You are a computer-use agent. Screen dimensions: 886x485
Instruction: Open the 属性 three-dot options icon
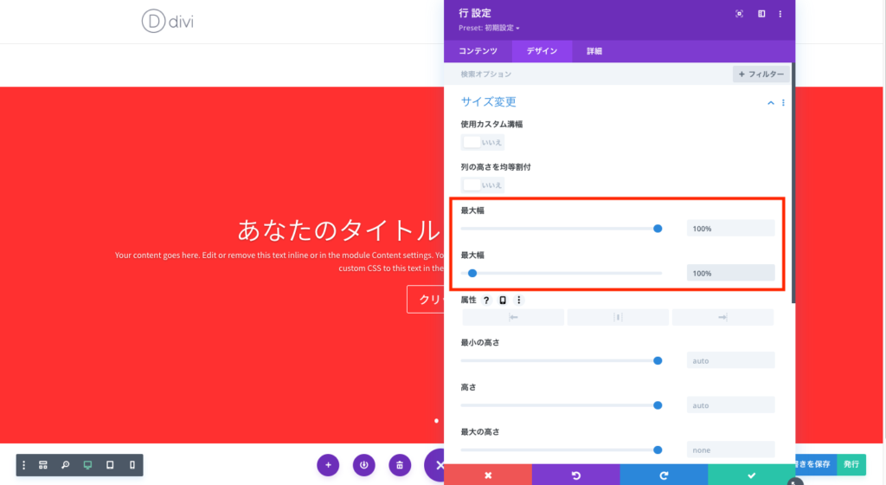tap(519, 301)
